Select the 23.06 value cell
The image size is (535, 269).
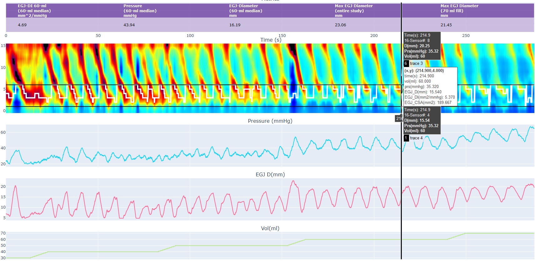click(340, 25)
